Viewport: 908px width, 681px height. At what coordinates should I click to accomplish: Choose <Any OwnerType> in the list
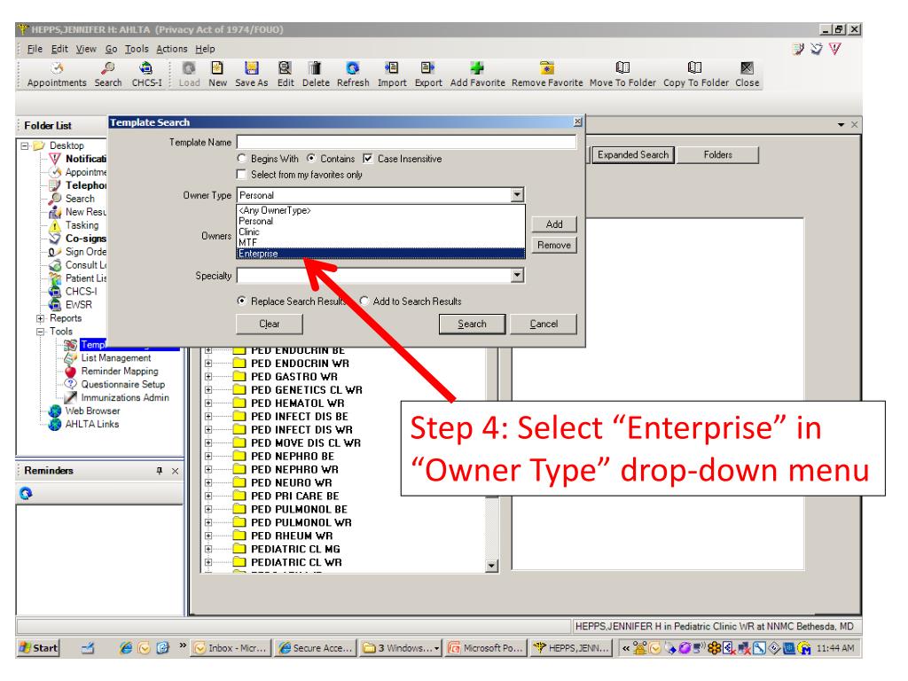(x=381, y=211)
